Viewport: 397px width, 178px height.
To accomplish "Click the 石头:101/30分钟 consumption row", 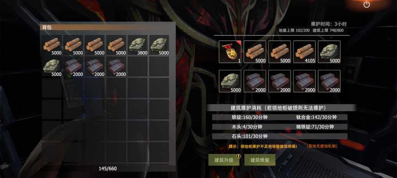I will [279, 136].
